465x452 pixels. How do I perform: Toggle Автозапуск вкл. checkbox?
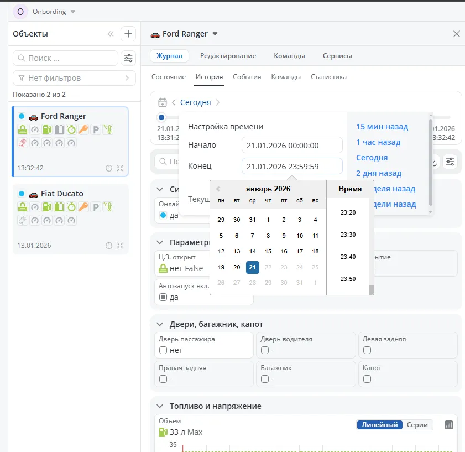(x=163, y=297)
